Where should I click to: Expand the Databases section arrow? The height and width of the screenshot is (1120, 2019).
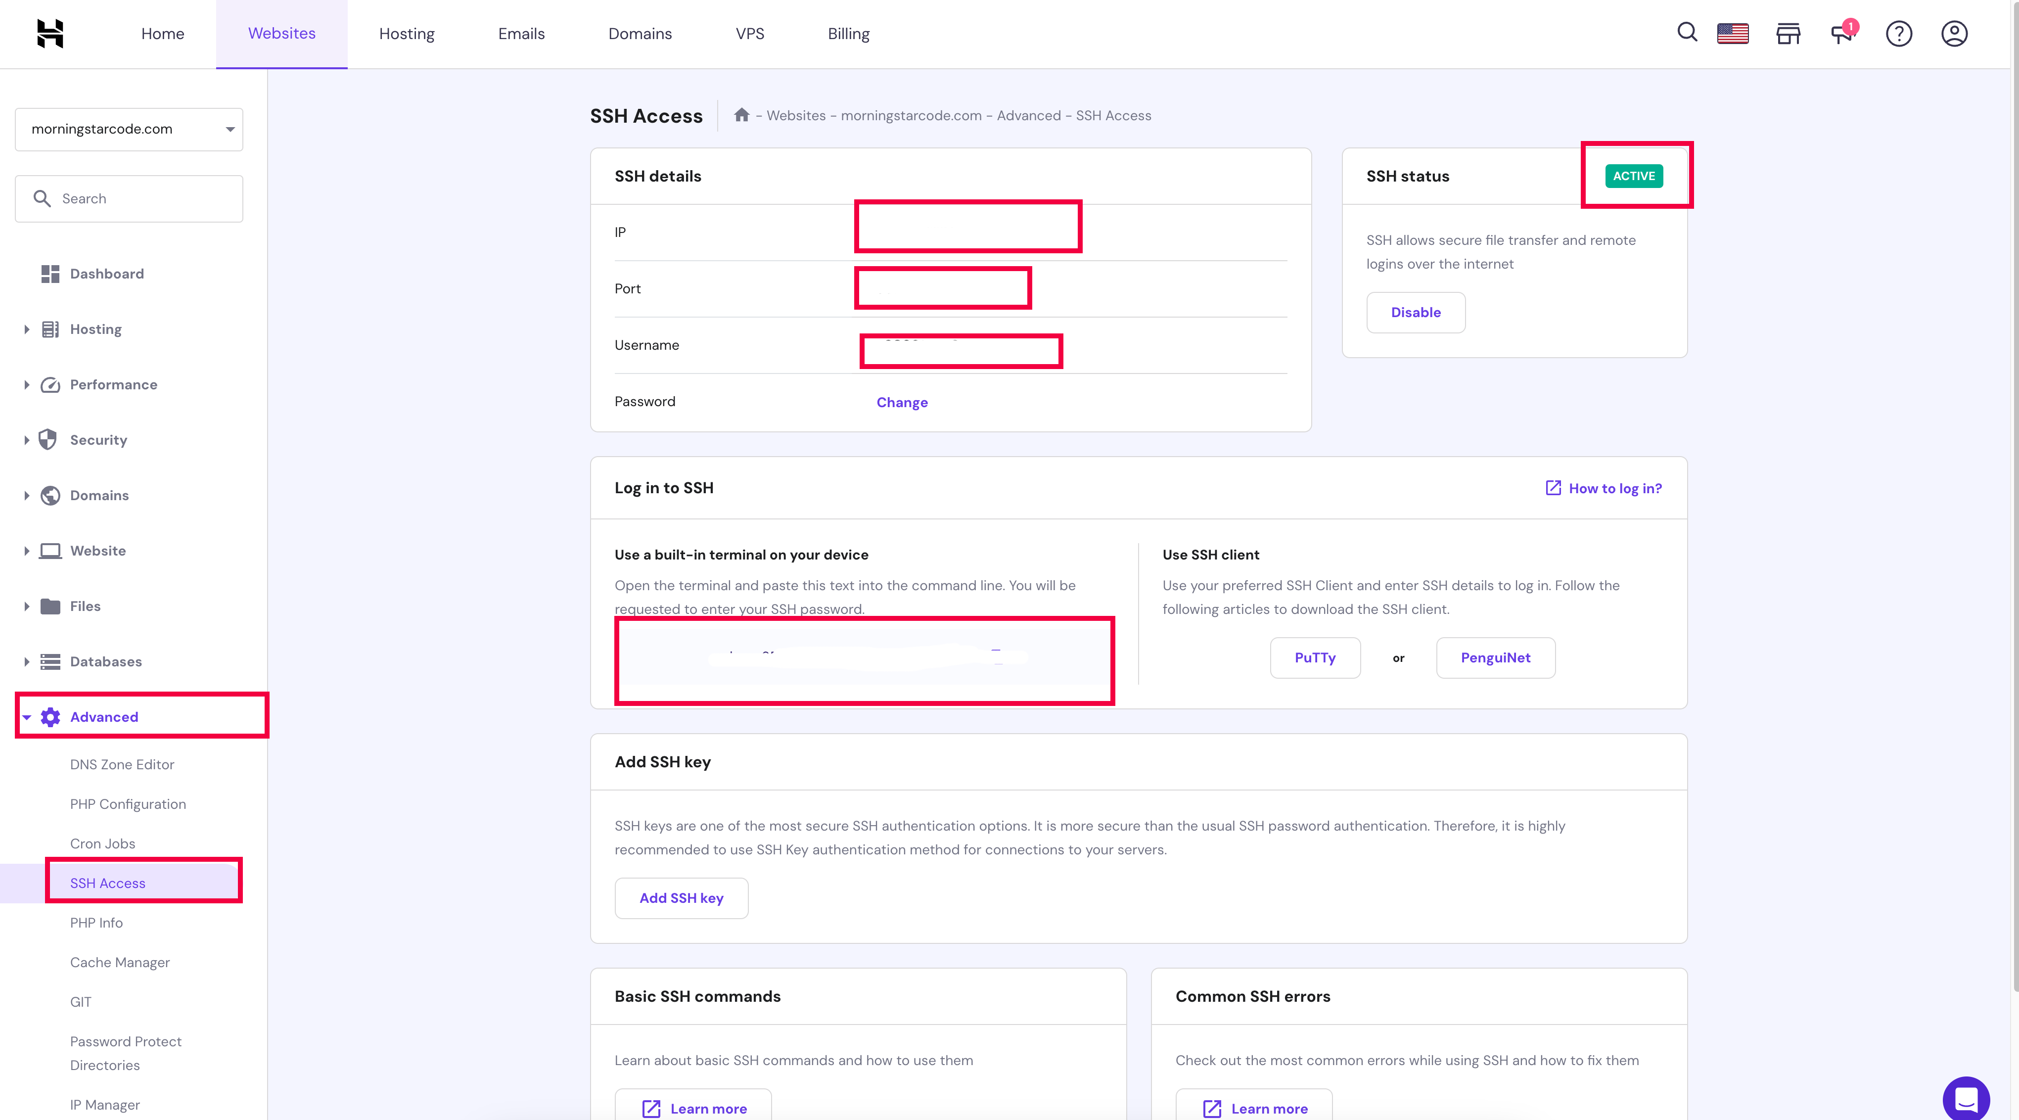(x=27, y=661)
